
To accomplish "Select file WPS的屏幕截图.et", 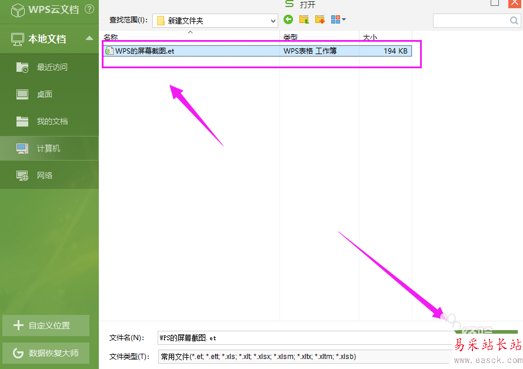I will point(144,51).
